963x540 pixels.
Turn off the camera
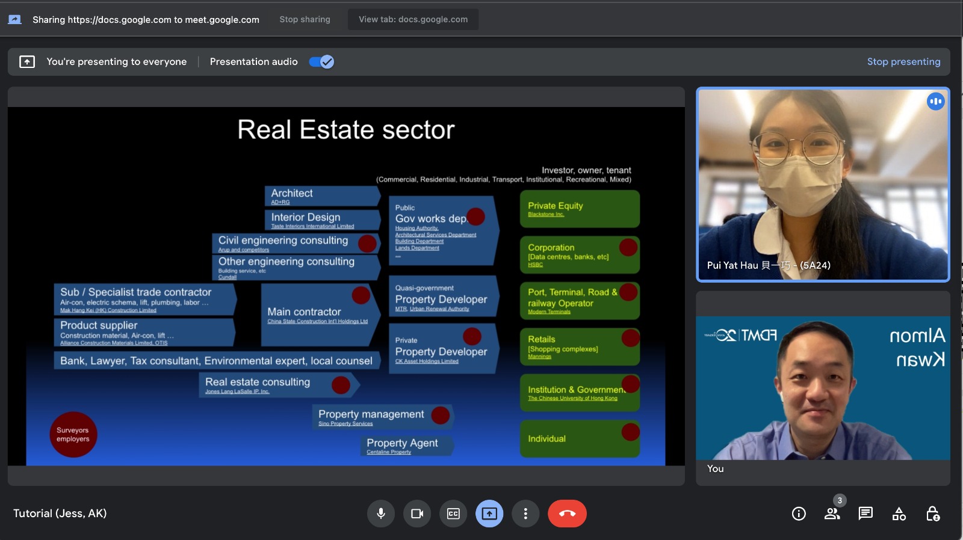click(x=417, y=514)
